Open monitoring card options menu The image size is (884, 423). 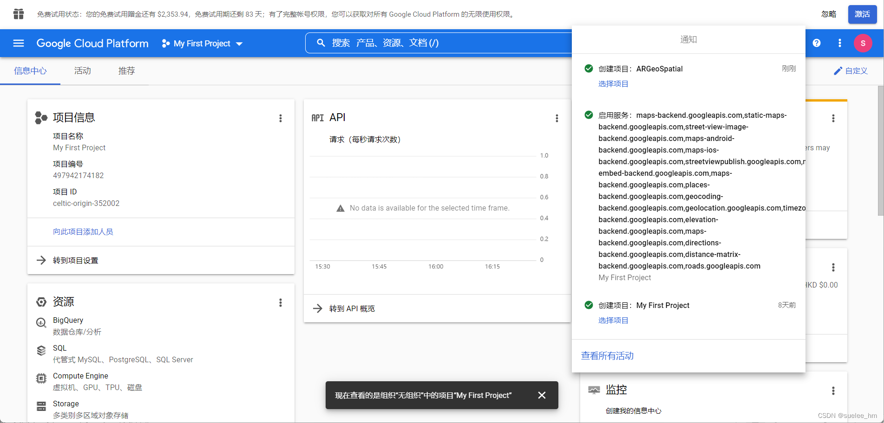pyautogui.click(x=833, y=391)
